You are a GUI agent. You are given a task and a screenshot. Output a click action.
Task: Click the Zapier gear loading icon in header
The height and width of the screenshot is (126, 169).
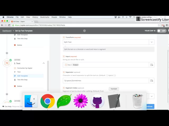point(84,31)
